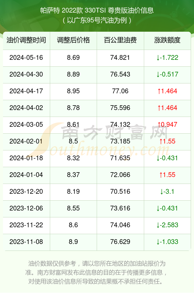Click green ↓-0.431 in 2024-01-18 row
Image resolution: width=194 pixels, height=299 pixels.
(x=167, y=158)
